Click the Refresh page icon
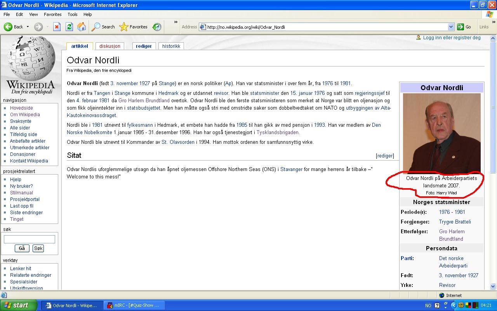This screenshot has width=497, height=311. click(x=69, y=27)
